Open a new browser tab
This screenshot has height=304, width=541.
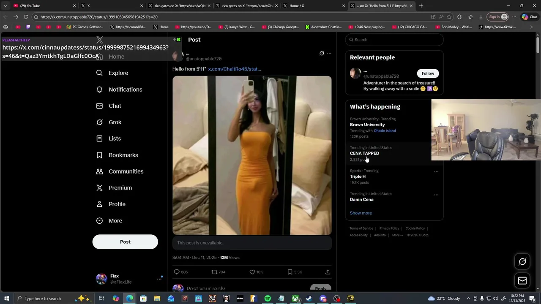coord(421,6)
